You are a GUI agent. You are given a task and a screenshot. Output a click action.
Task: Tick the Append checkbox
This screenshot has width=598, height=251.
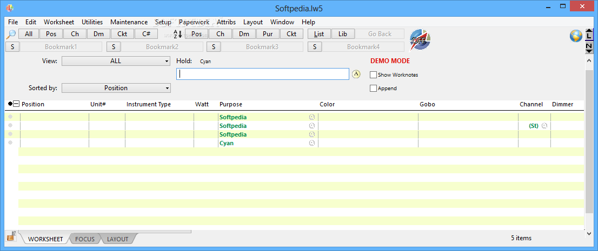pyautogui.click(x=374, y=89)
